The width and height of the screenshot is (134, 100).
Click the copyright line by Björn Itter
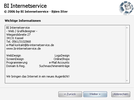[x=36, y=12]
